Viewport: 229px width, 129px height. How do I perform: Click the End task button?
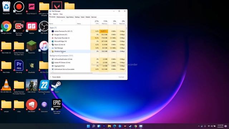(121, 77)
